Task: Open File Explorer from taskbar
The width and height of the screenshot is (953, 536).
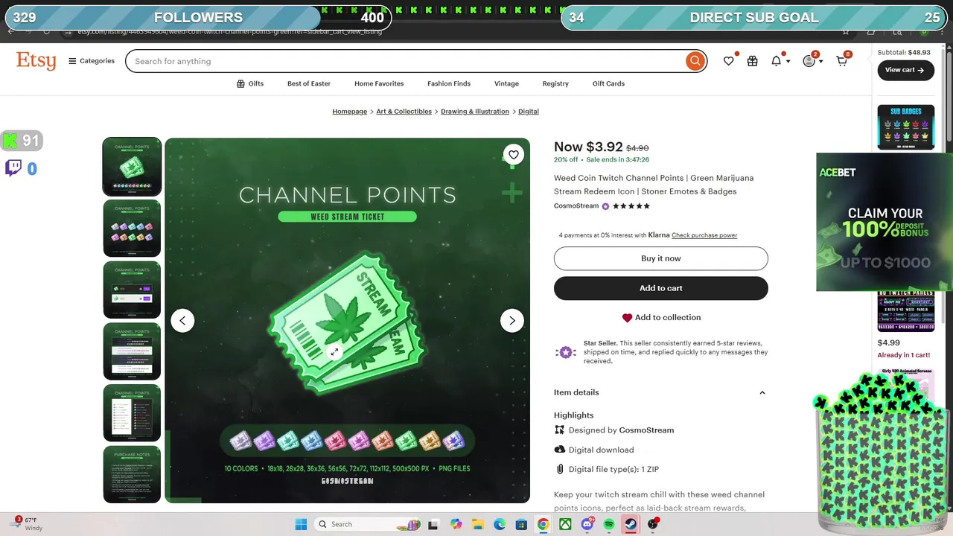Action: (477, 524)
